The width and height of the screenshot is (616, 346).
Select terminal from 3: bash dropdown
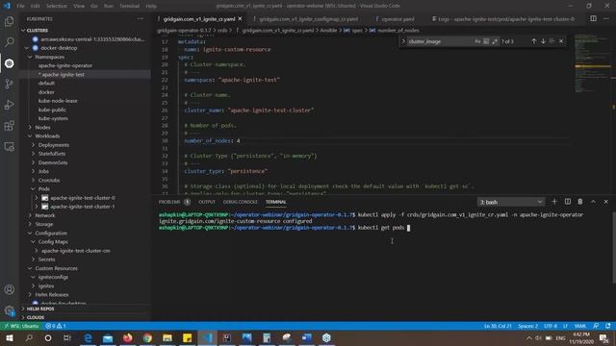pyautogui.click(x=511, y=202)
